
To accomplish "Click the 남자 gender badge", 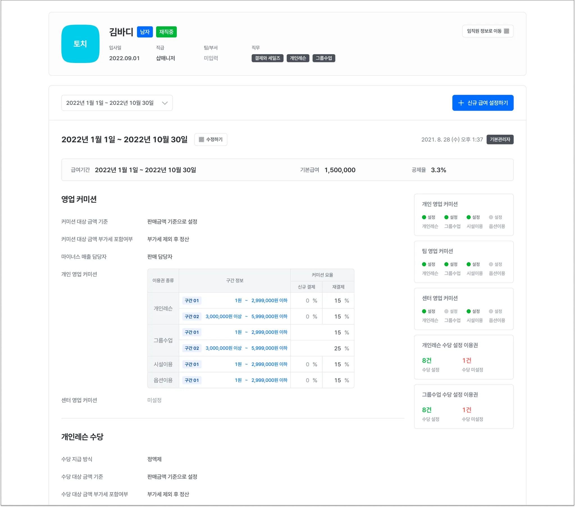I will tap(145, 32).
